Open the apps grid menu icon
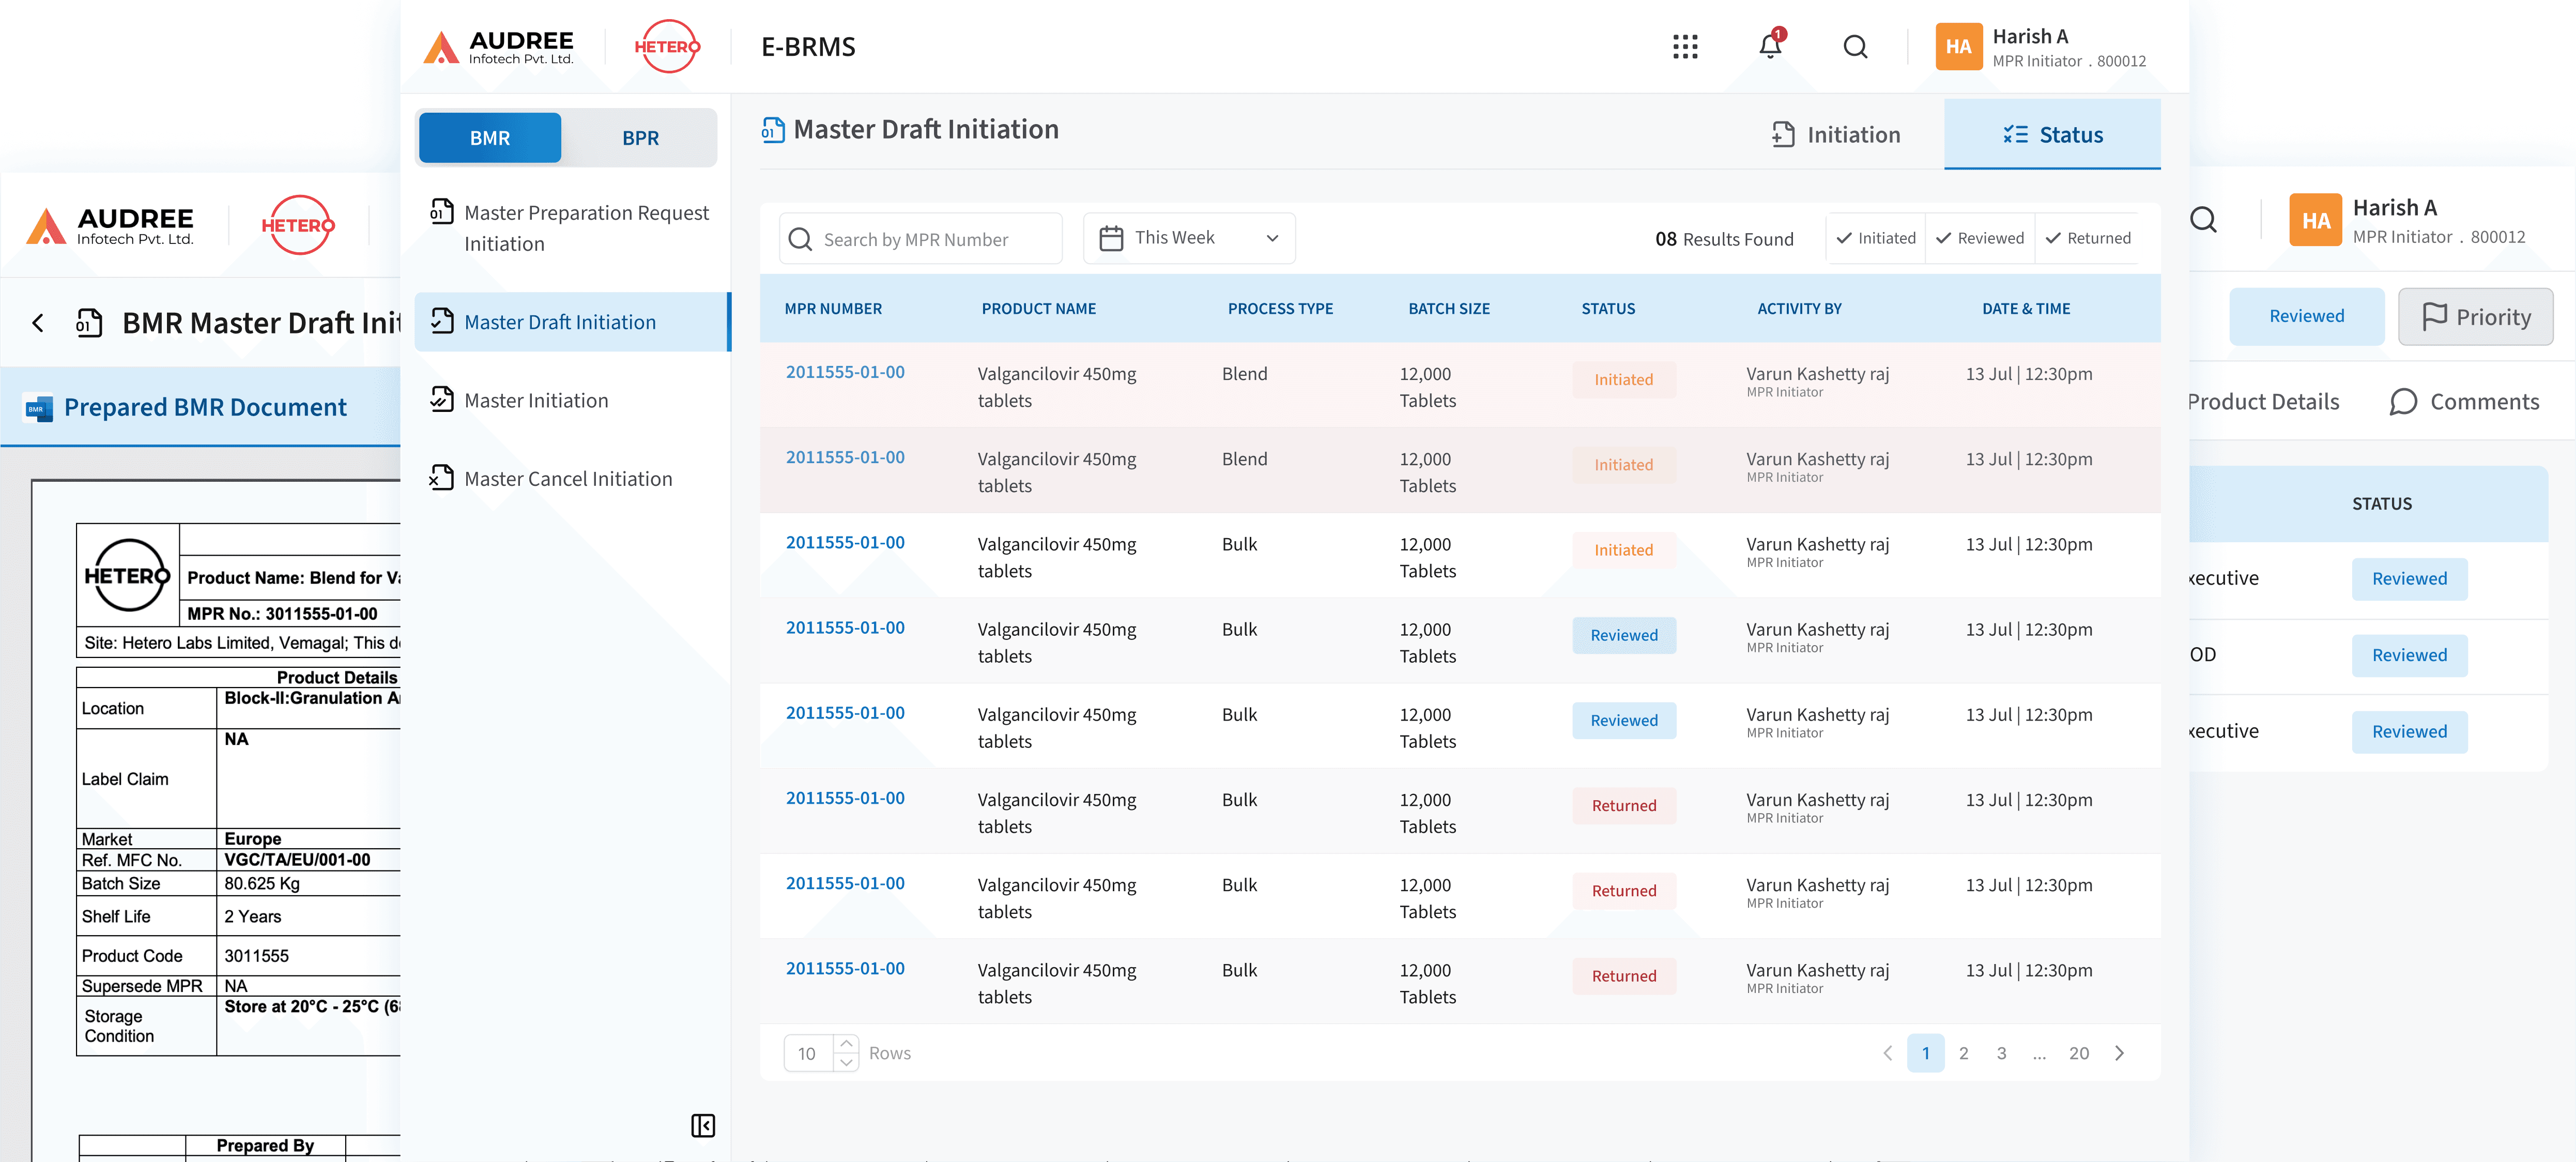Image resolution: width=2576 pixels, height=1162 pixels. pyautogui.click(x=1685, y=47)
